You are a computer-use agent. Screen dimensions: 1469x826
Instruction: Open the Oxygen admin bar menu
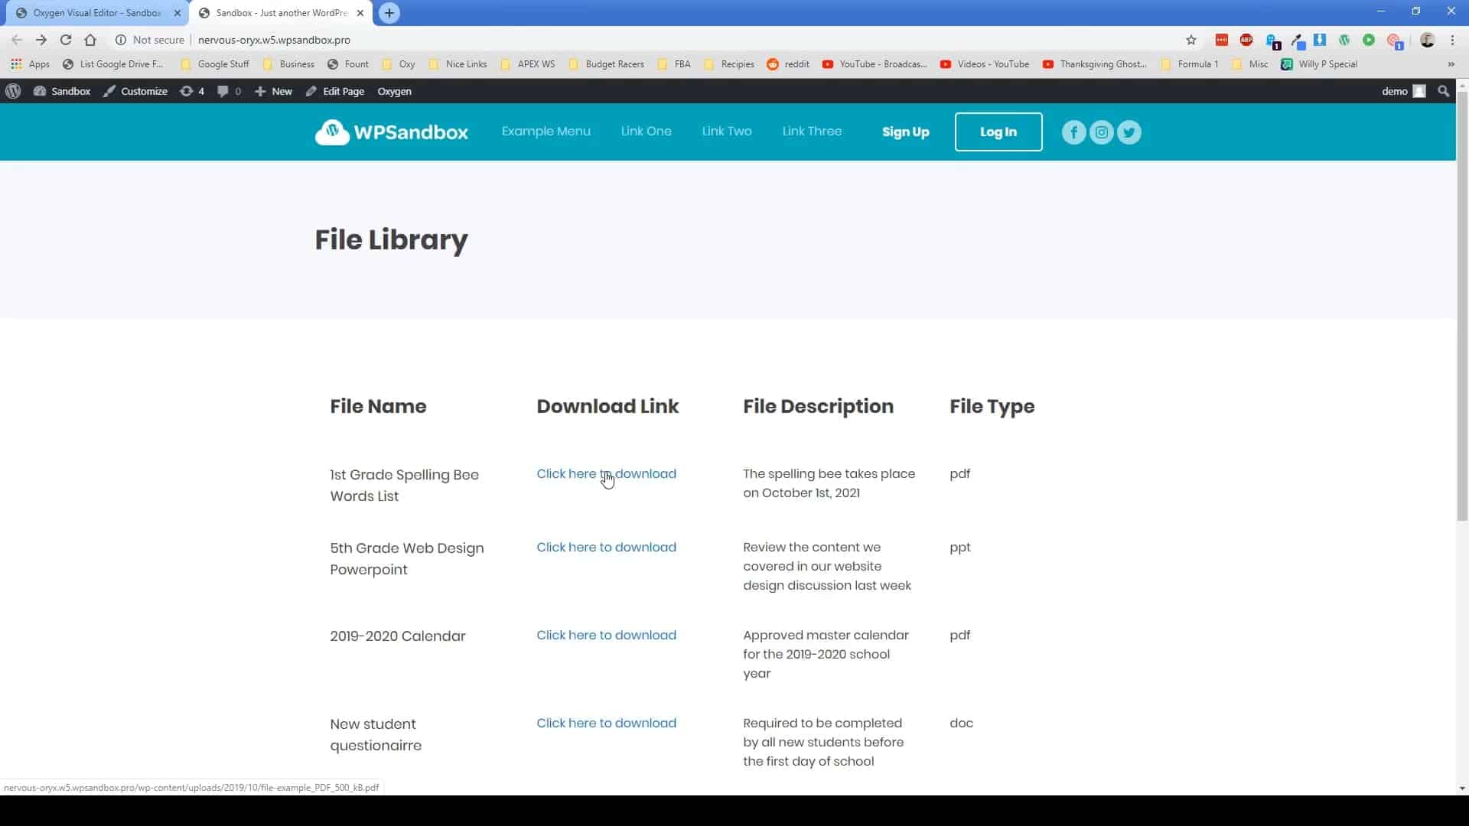point(394,91)
